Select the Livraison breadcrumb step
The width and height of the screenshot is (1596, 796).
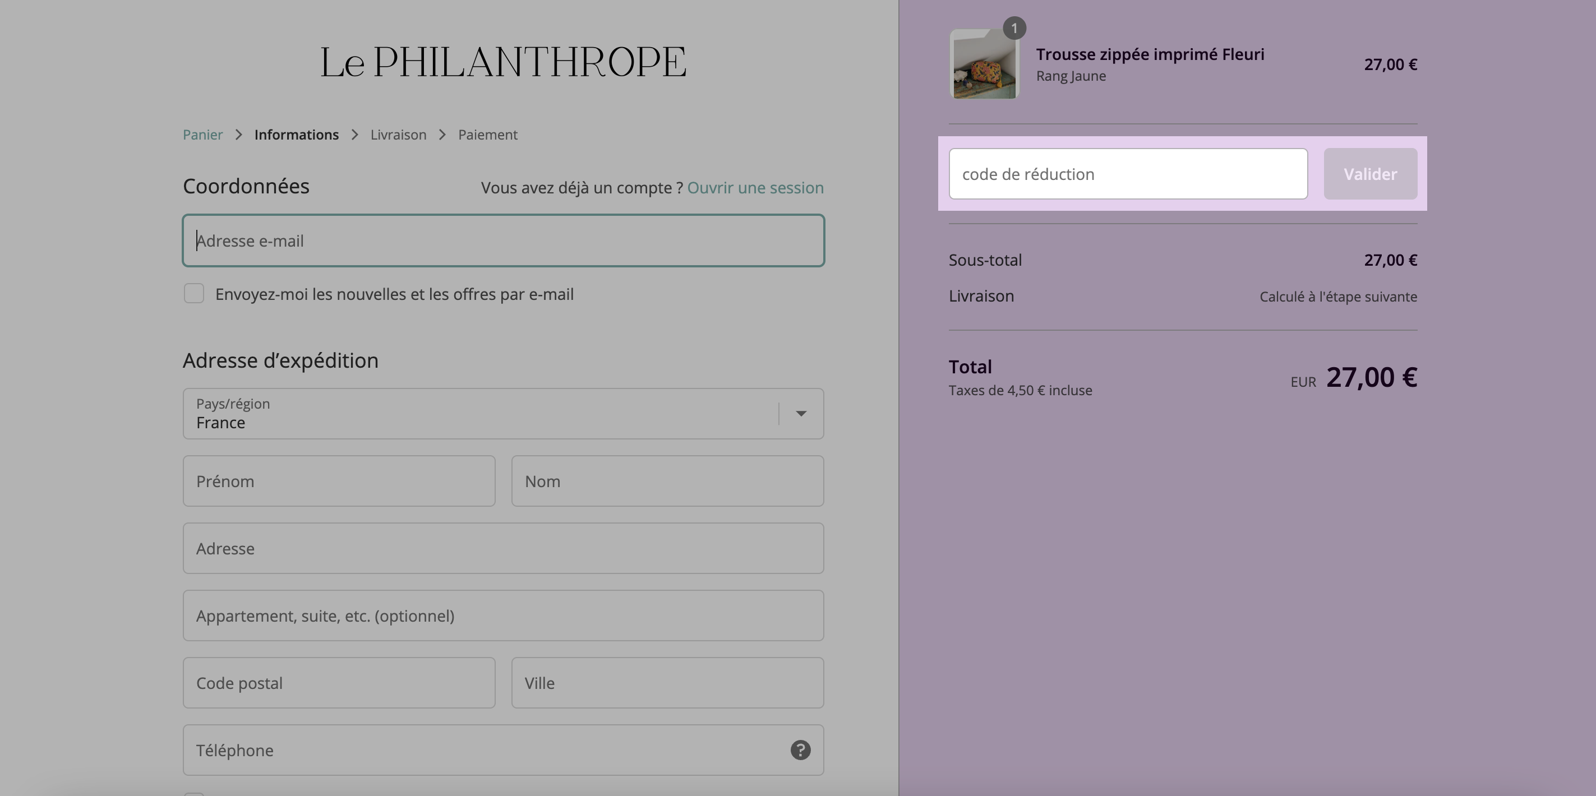398,135
